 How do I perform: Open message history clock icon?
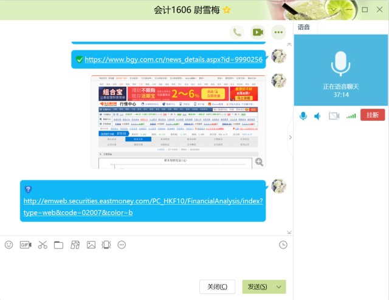pyautogui.click(x=283, y=245)
